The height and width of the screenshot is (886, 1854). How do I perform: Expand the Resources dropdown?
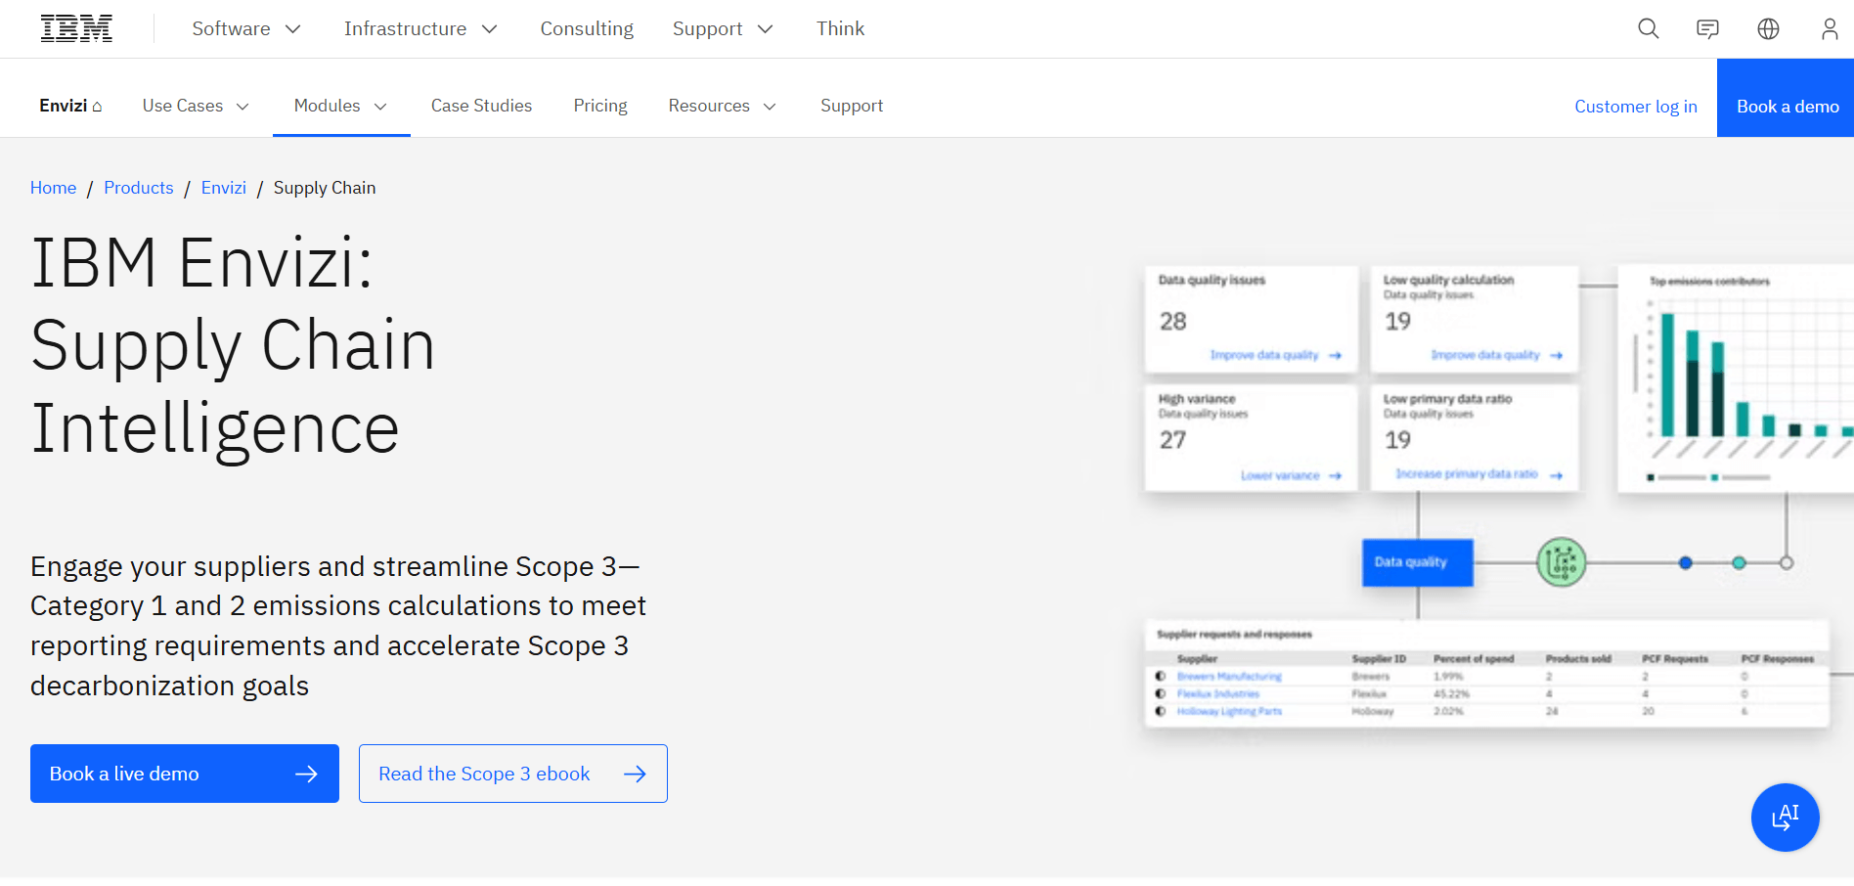point(723,106)
